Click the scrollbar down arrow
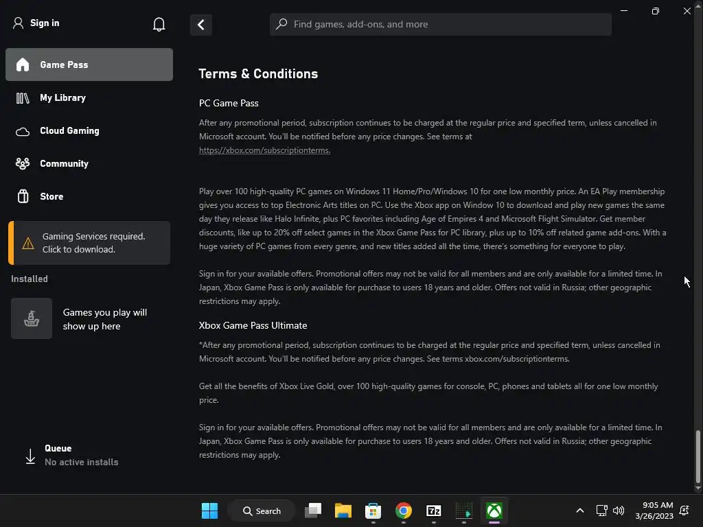This screenshot has width=703, height=527. tap(698, 488)
